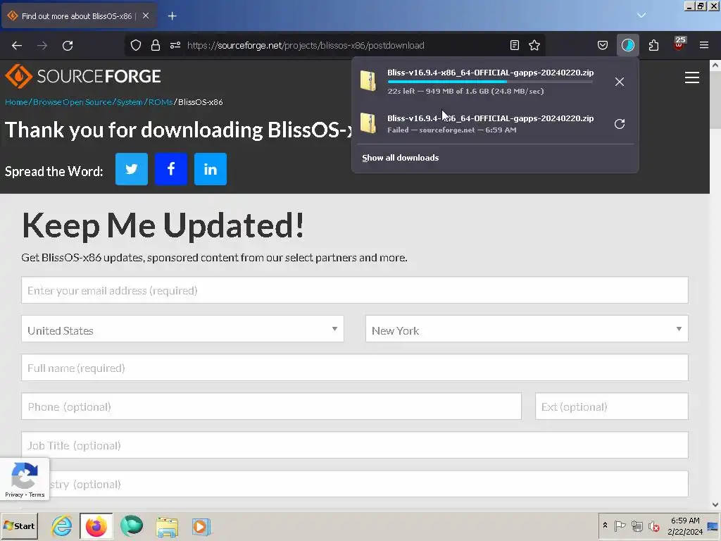Click the Ext optional field
Image resolution: width=721 pixels, height=541 pixels.
(x=612, y=406)
